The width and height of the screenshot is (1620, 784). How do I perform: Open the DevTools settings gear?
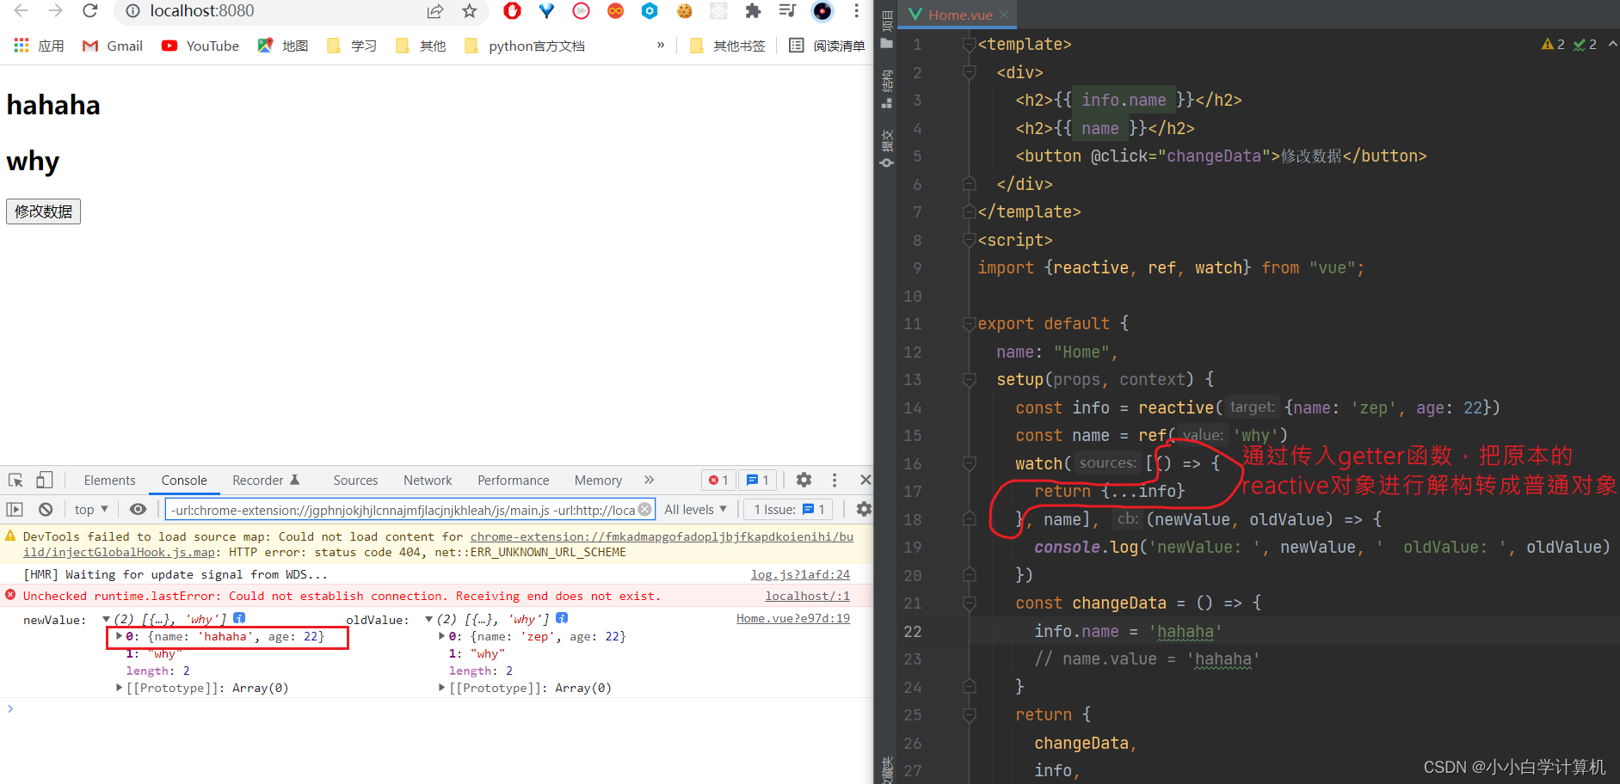(x=804, y=480)
